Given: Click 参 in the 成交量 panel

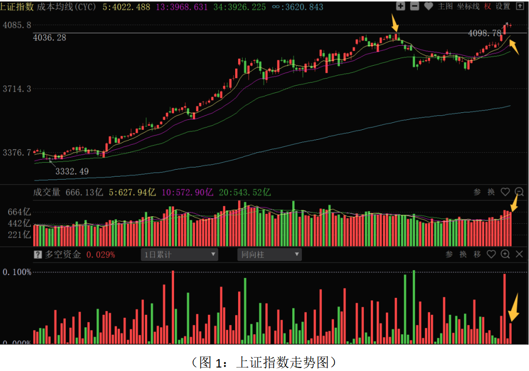Looking at the screenshot, I should (x=477, y=192).
